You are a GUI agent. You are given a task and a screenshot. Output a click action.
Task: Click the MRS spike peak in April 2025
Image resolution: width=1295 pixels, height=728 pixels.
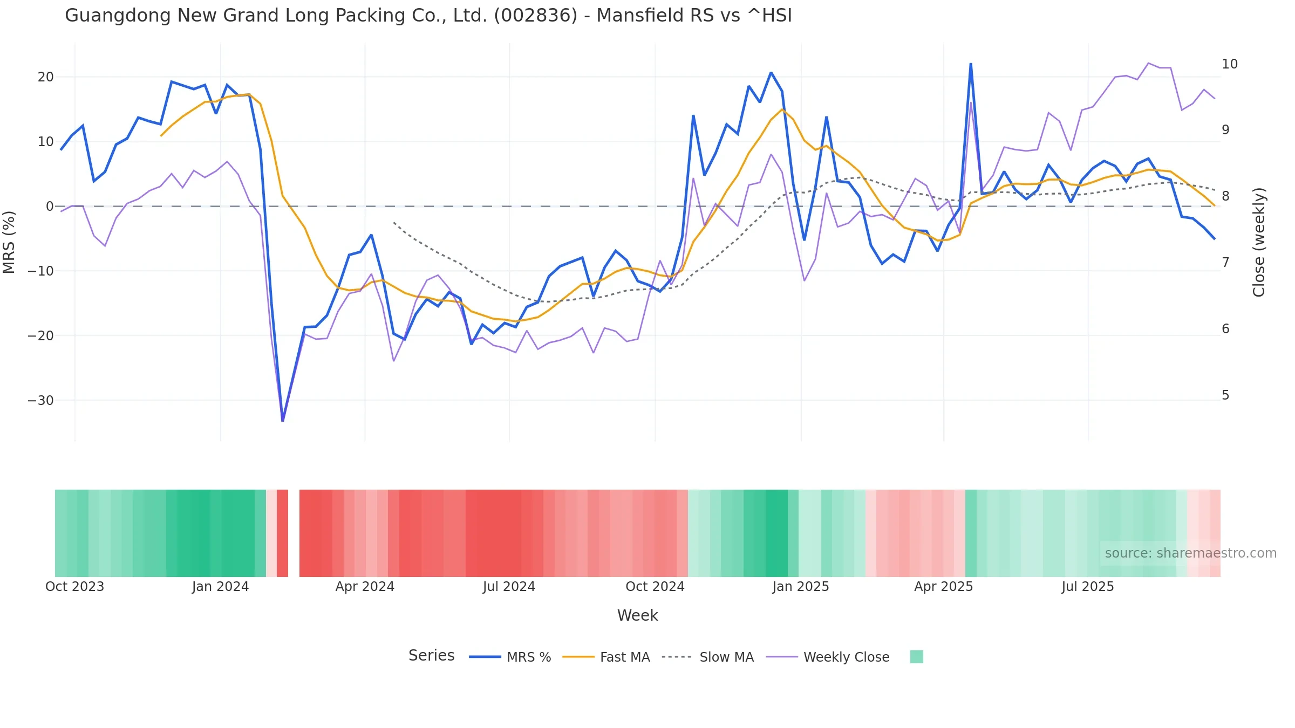pos(971,64)
